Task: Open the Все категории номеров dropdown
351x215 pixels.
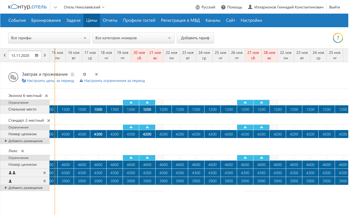Action: click(x=133, y=38)
